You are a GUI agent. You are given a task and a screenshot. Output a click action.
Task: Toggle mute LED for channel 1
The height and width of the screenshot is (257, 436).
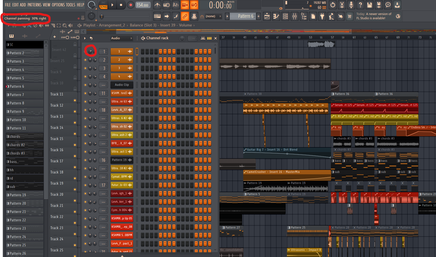(x=85, y=52)
